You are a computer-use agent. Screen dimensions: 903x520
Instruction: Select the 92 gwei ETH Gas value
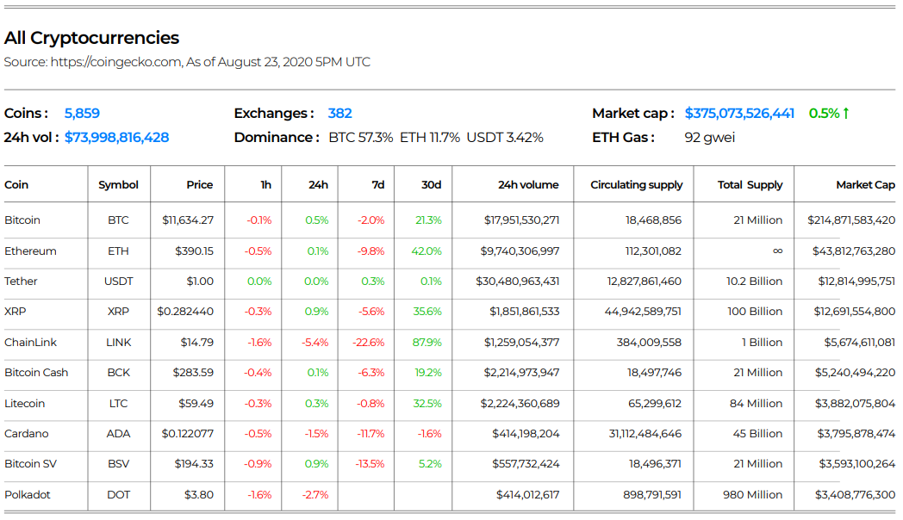pyautogui.click(x=709, y=138)
